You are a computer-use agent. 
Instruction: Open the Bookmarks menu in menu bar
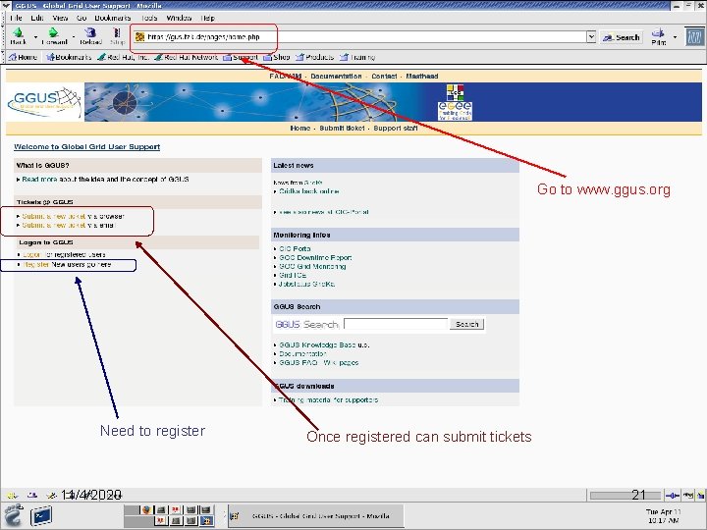pos(113,18)
